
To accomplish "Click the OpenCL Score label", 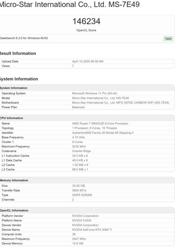I will [86, 30].
